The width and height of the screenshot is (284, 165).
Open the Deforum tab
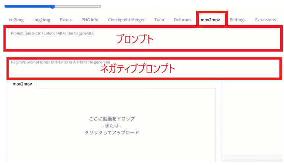pos(182,20)
